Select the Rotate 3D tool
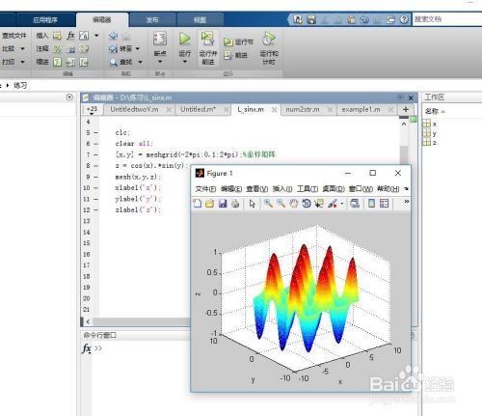 pos(307,204)
